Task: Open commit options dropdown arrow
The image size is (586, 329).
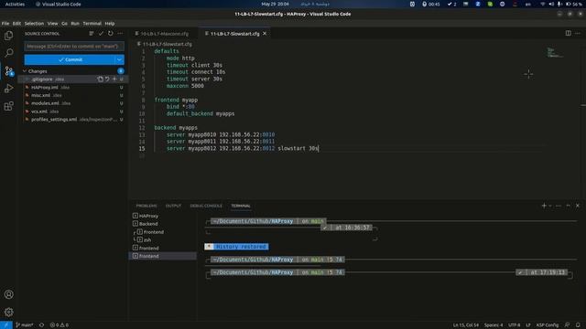Action: 119,59
